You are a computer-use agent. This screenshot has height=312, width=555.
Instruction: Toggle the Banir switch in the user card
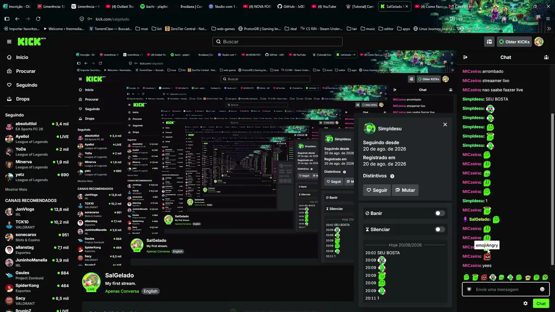point(440,213)
